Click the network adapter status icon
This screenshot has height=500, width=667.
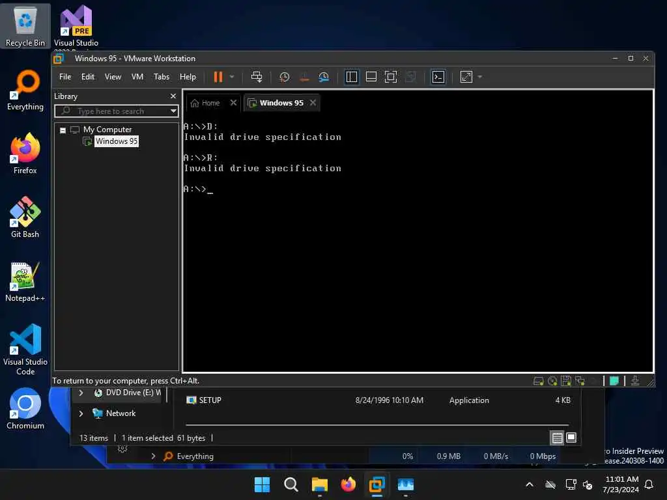click(579, 381)
